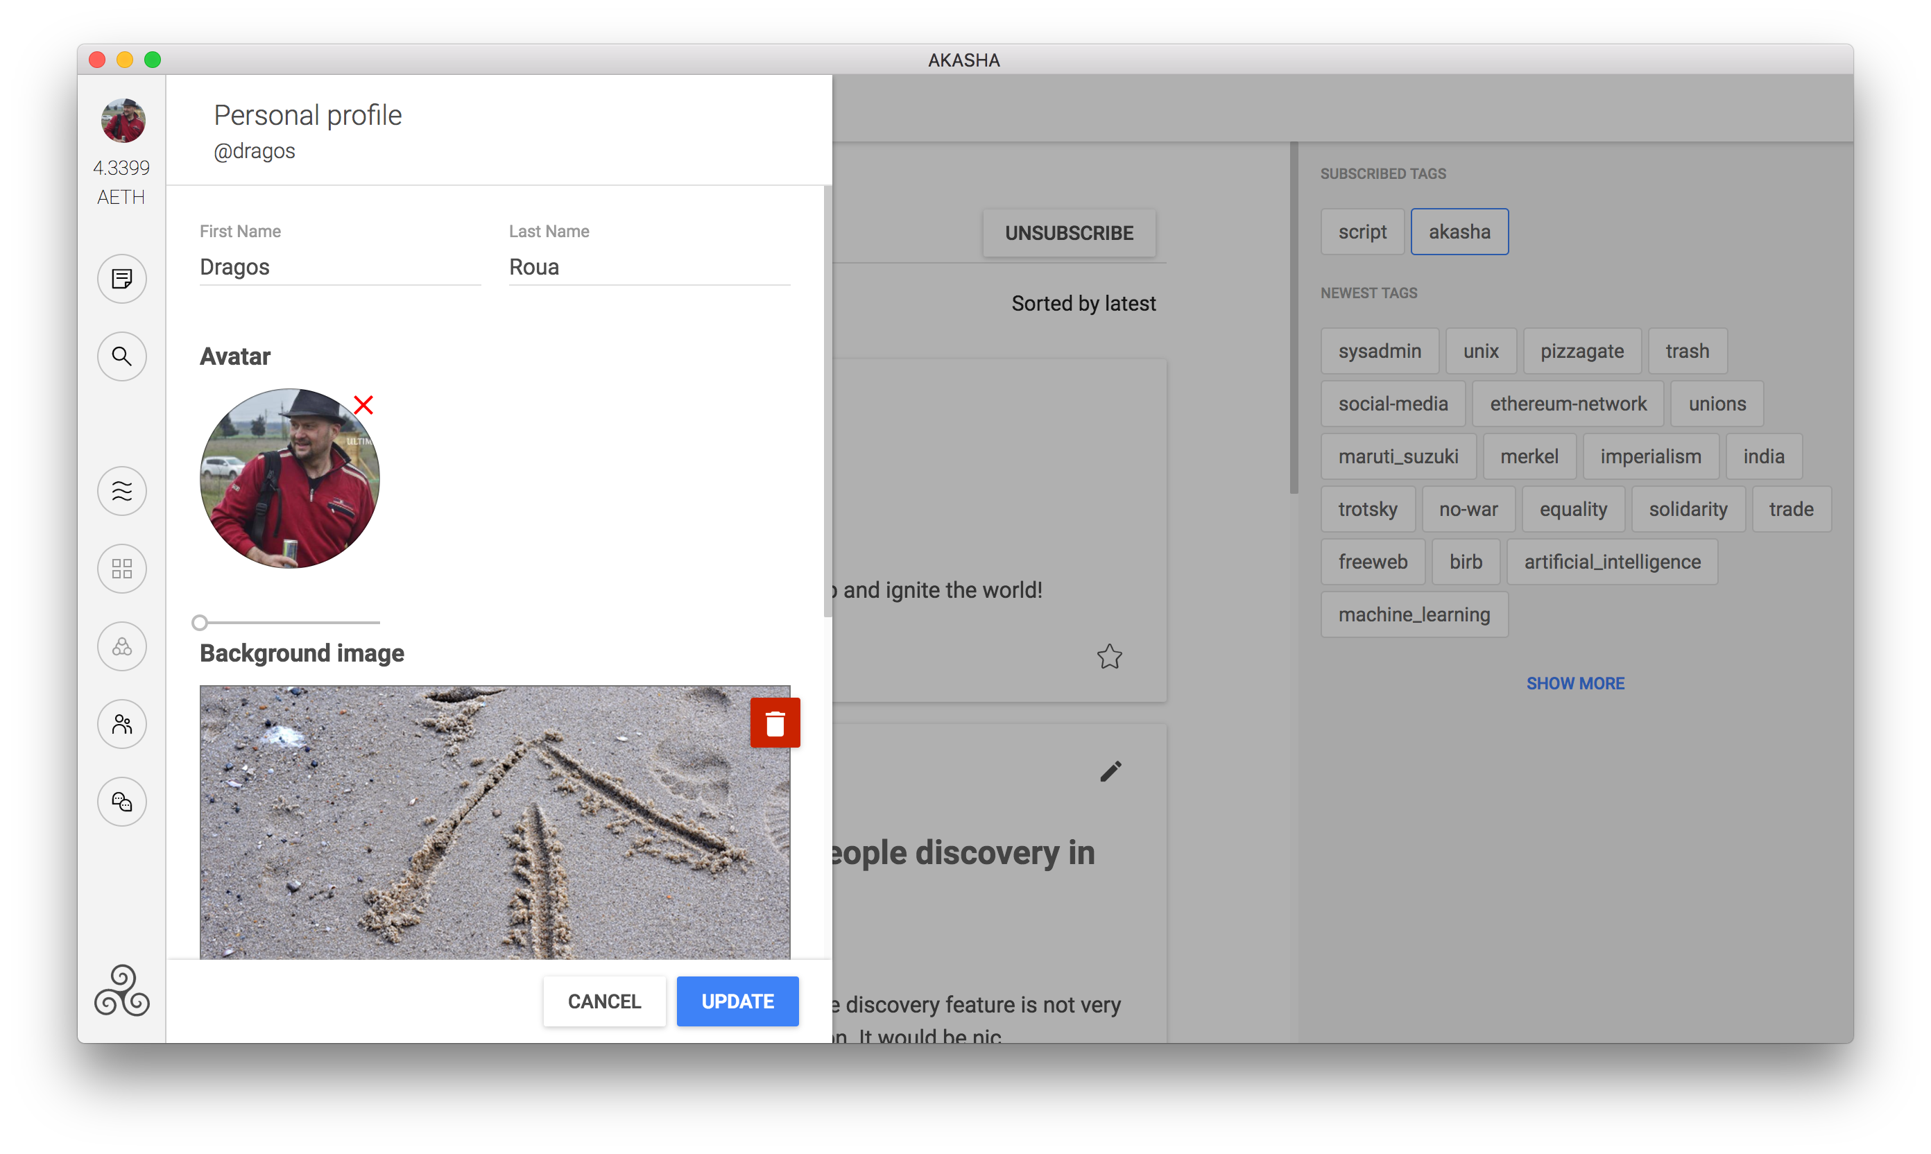
Task: Select the akasha subscribed tag
Action: click(x=1459, y=232)
